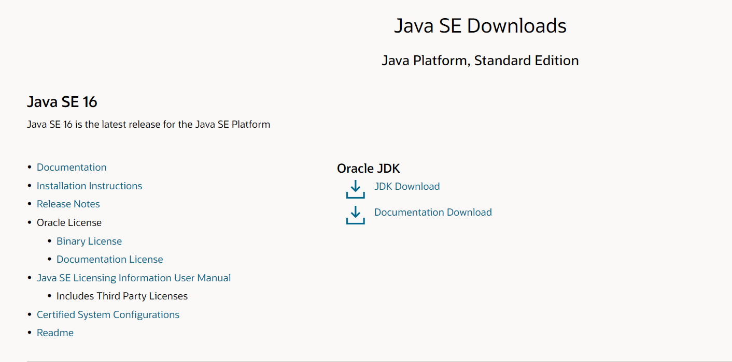Click the Oracle License list item text
The image size is (732, 362).
point(69,222)
